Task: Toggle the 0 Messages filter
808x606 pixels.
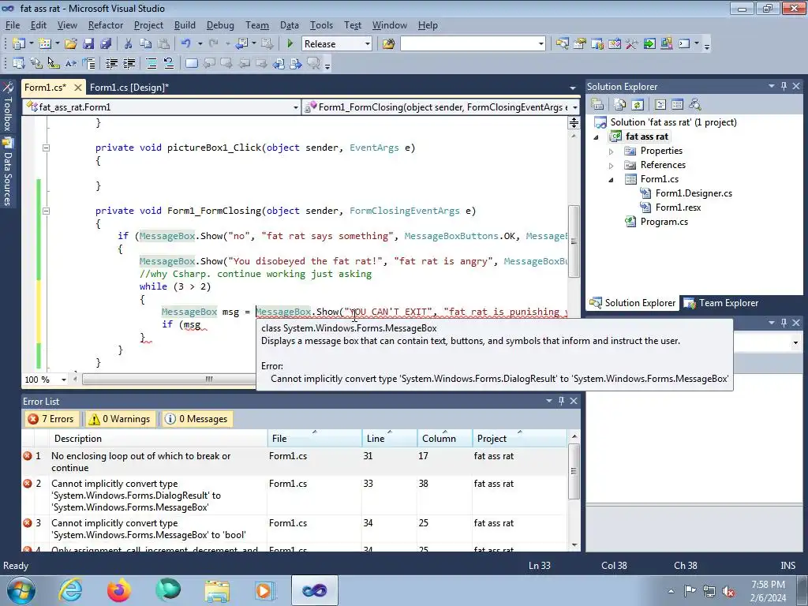Action: [196, 419]
